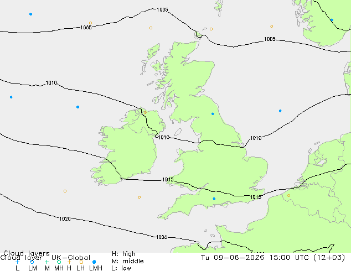
Task: Select the orange circle in the Celtic Sea
Action: click(x=139, y=197)
